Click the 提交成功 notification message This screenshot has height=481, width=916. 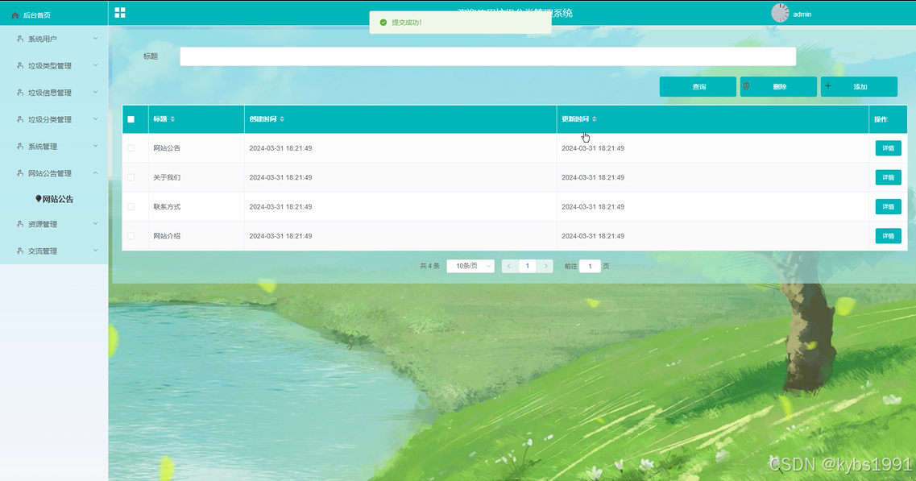click(460, 23)
